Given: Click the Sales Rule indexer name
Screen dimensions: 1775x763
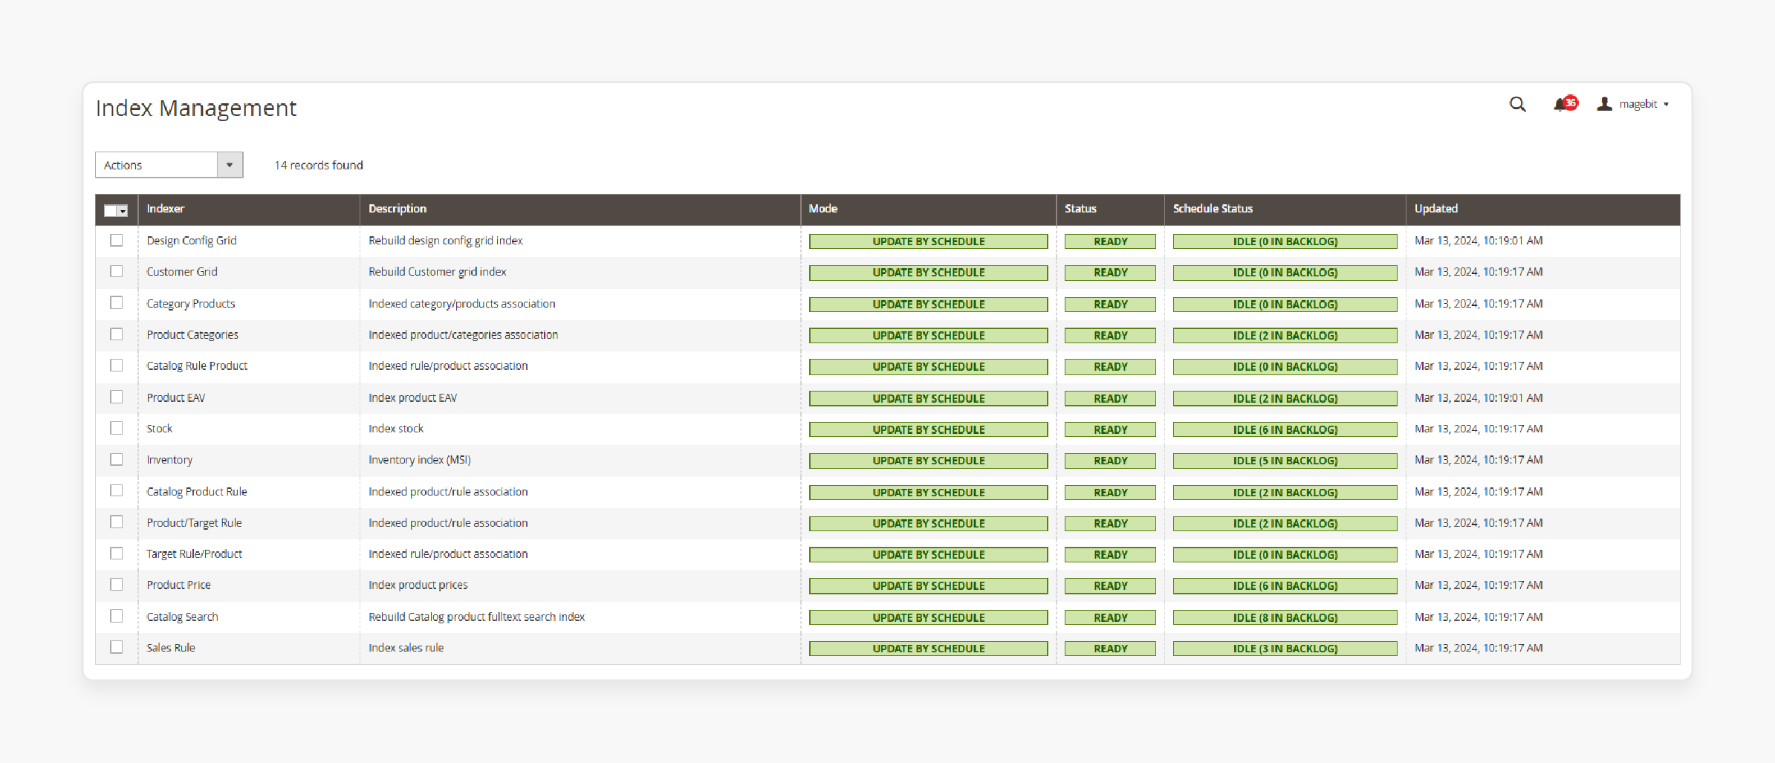Looking at the screenshot, I should click(x=171, y=648).
